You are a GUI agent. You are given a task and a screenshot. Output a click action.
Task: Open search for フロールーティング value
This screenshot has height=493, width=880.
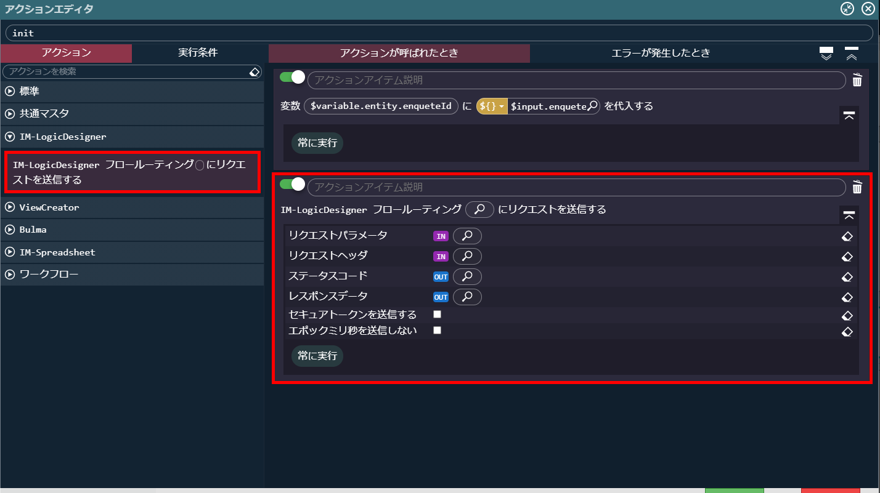[479, 210]
